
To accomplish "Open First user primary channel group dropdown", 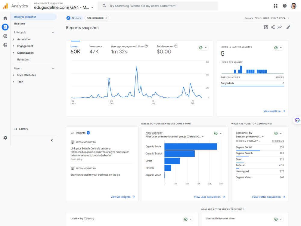I will pyautogui.click(x=203, y=137).
